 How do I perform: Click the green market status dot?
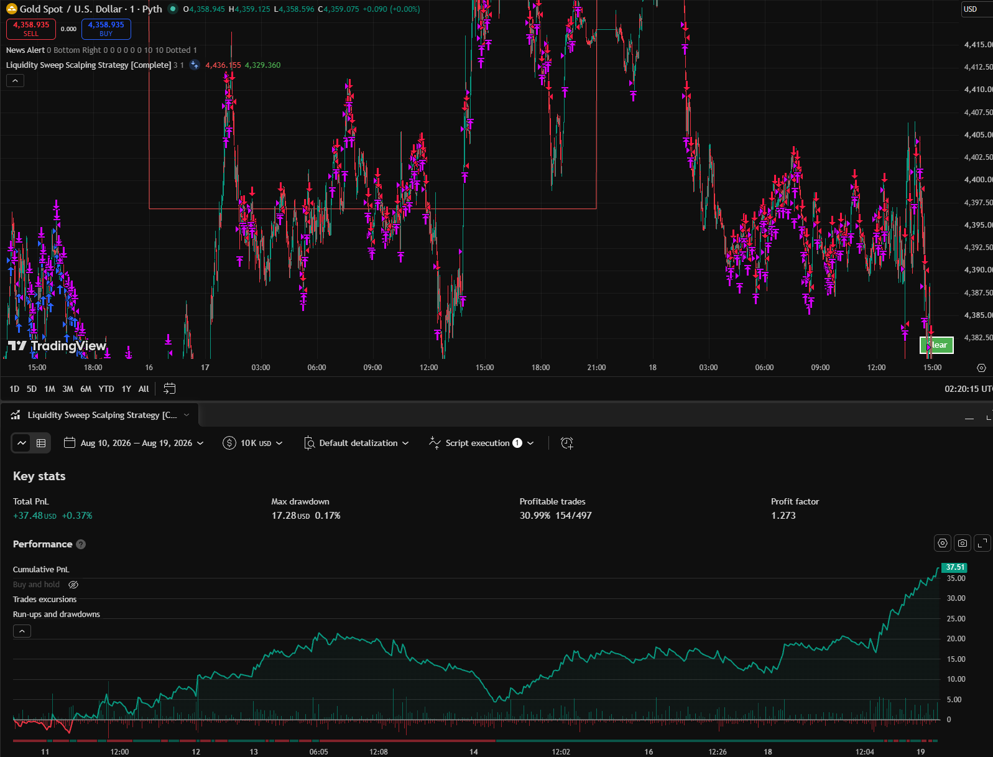(x=173, y=9)
